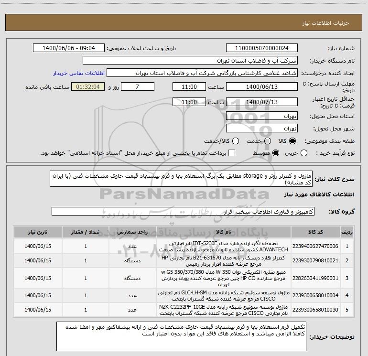Select the خدمت radio button
368x356 pixels.
[x=268, y=141]
